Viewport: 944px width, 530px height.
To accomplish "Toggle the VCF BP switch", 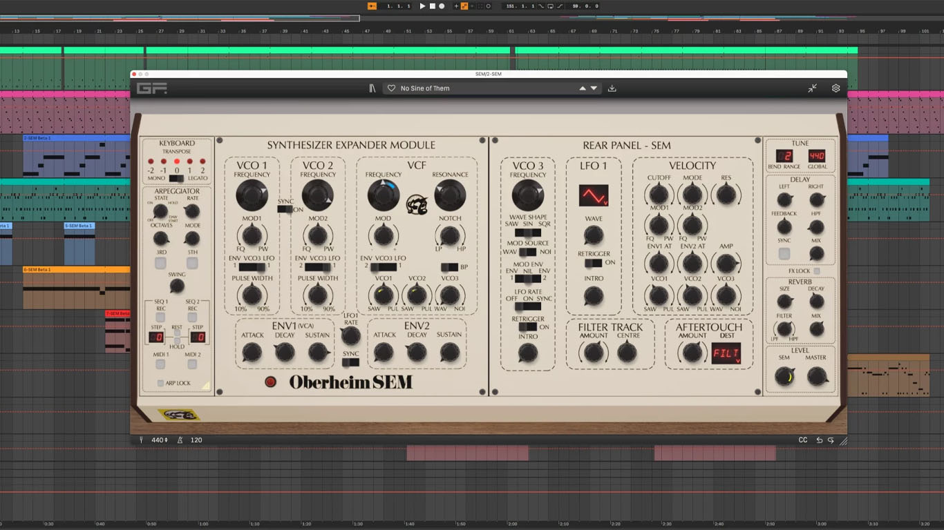I will (x=449, y=267).
